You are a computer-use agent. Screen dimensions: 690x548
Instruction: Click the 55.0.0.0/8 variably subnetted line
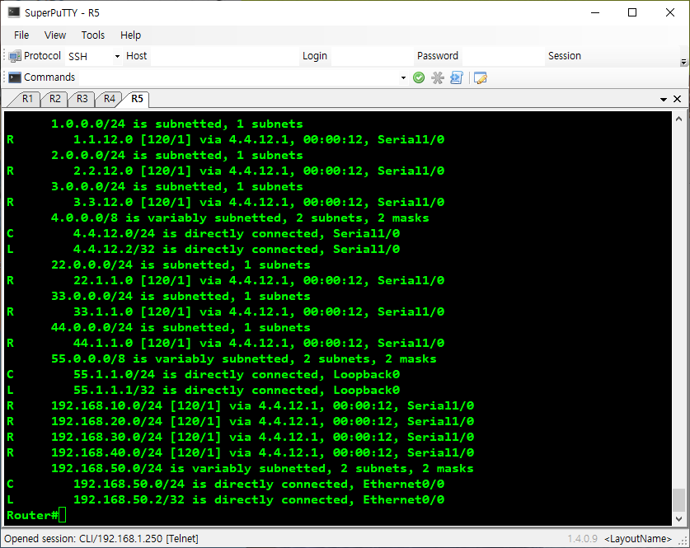[244, 358]
